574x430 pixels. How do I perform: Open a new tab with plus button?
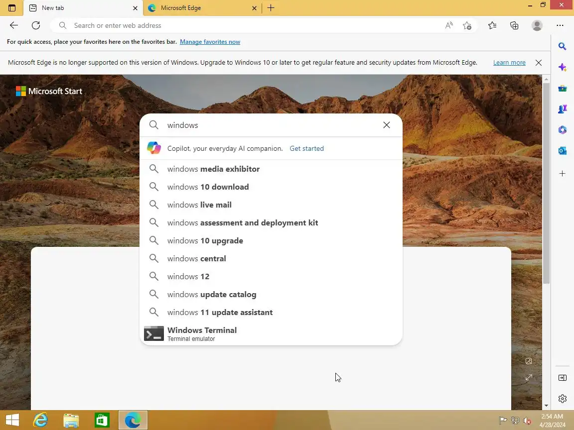[x=271, y=7]
